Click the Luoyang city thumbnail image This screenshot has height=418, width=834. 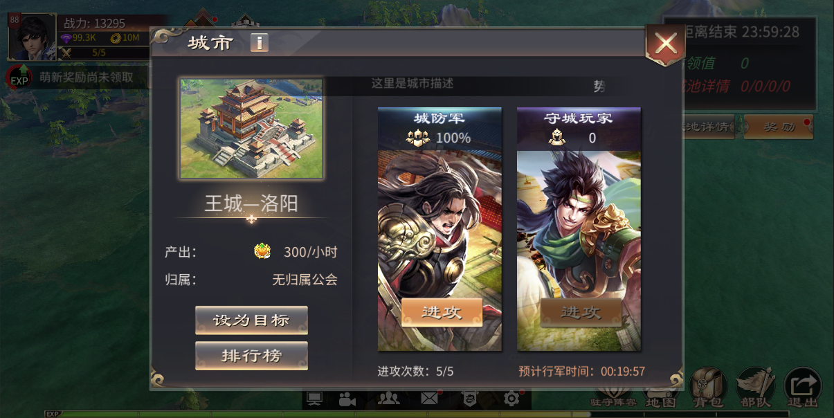point(251,128)
